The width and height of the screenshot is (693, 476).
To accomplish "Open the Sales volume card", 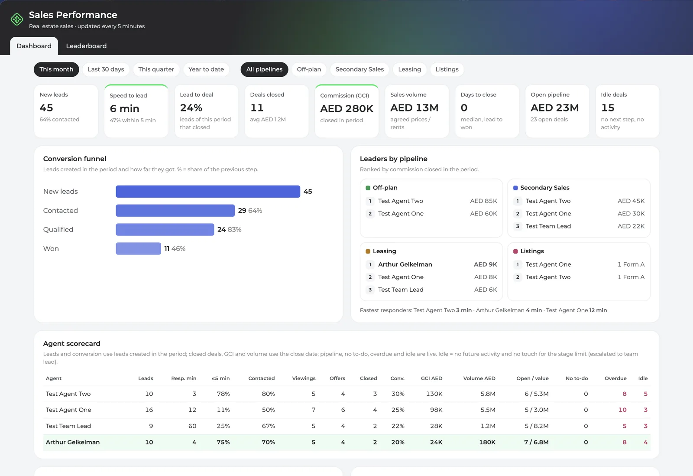I will point(417,111).
